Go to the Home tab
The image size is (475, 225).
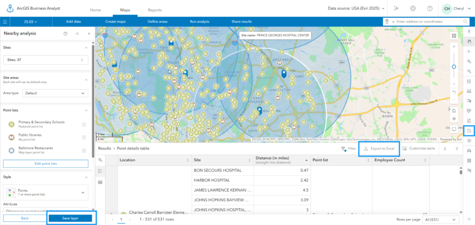click(95, 10)
